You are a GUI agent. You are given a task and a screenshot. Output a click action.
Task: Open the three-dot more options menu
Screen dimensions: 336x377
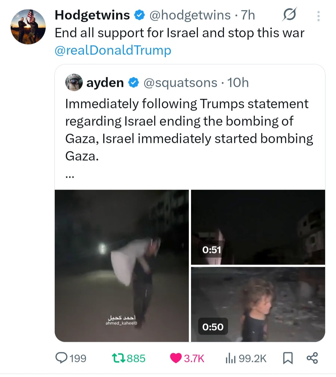[318, 16]
